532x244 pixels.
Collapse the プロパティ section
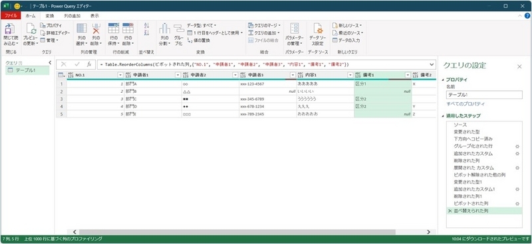(x=442, y=80)
